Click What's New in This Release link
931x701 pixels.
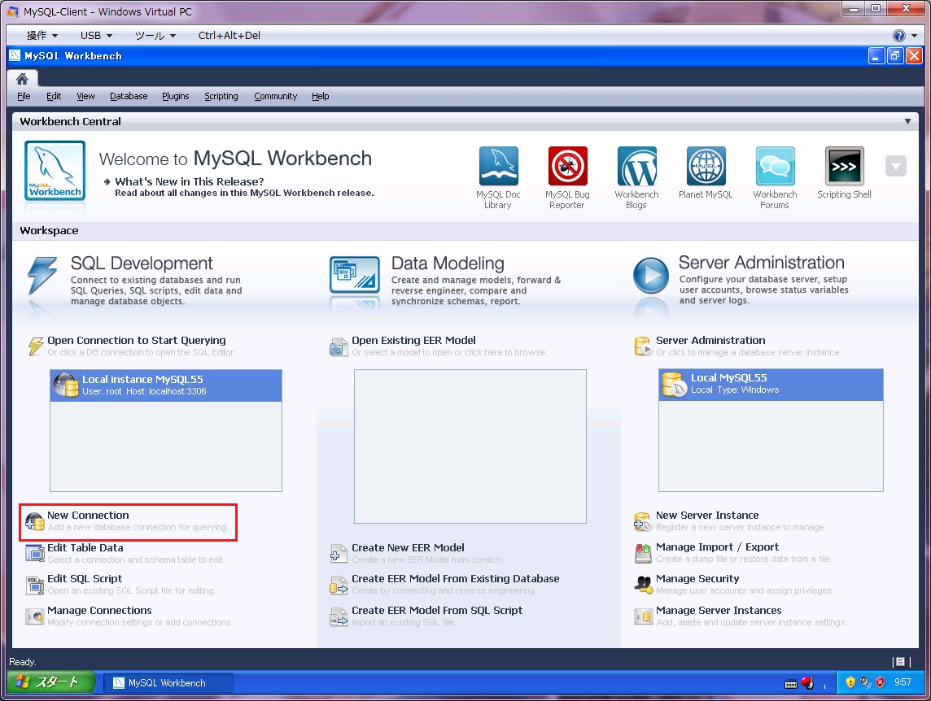(190, 181)
